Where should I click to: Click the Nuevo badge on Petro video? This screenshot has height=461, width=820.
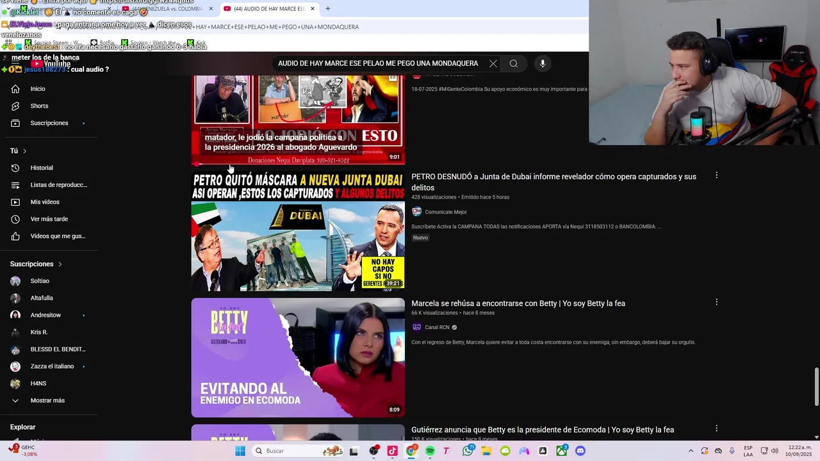[x=420, y=238]
